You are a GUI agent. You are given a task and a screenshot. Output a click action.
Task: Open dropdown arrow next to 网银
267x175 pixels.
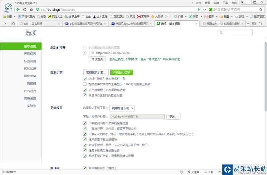[201, 16]
